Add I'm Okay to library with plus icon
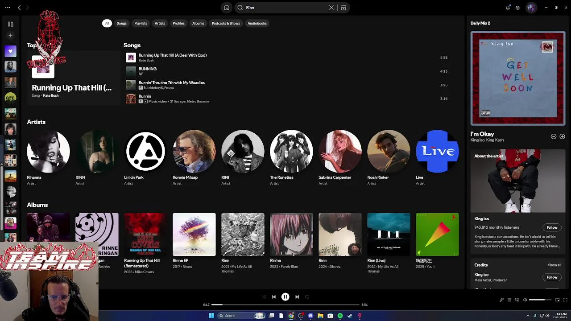This screenshot has height=321, width=571. (x=562, y=136)
